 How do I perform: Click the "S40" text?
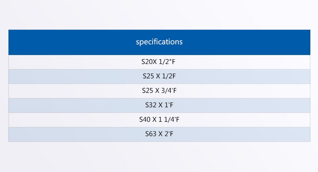(145, 119)
